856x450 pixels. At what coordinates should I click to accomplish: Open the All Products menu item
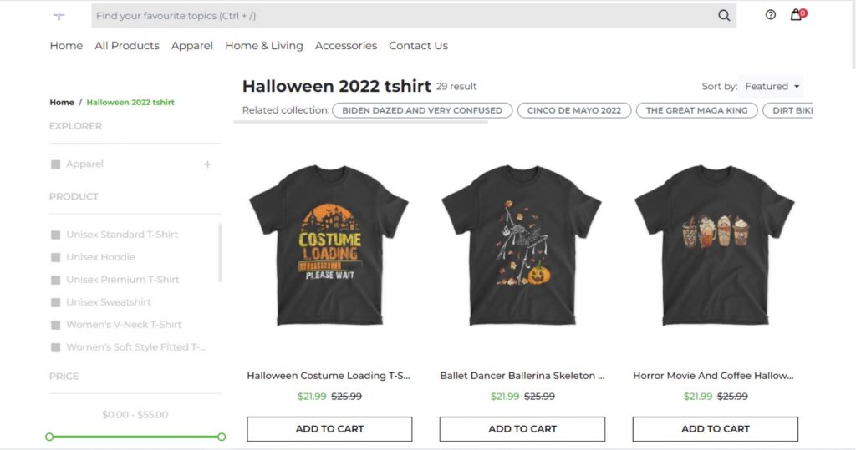pos(127,46)
